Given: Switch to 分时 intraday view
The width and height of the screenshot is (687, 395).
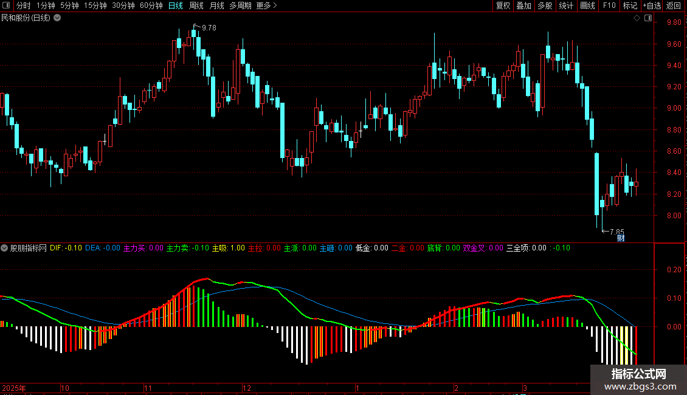Looking at the screenshot, I should click(23, 5).
